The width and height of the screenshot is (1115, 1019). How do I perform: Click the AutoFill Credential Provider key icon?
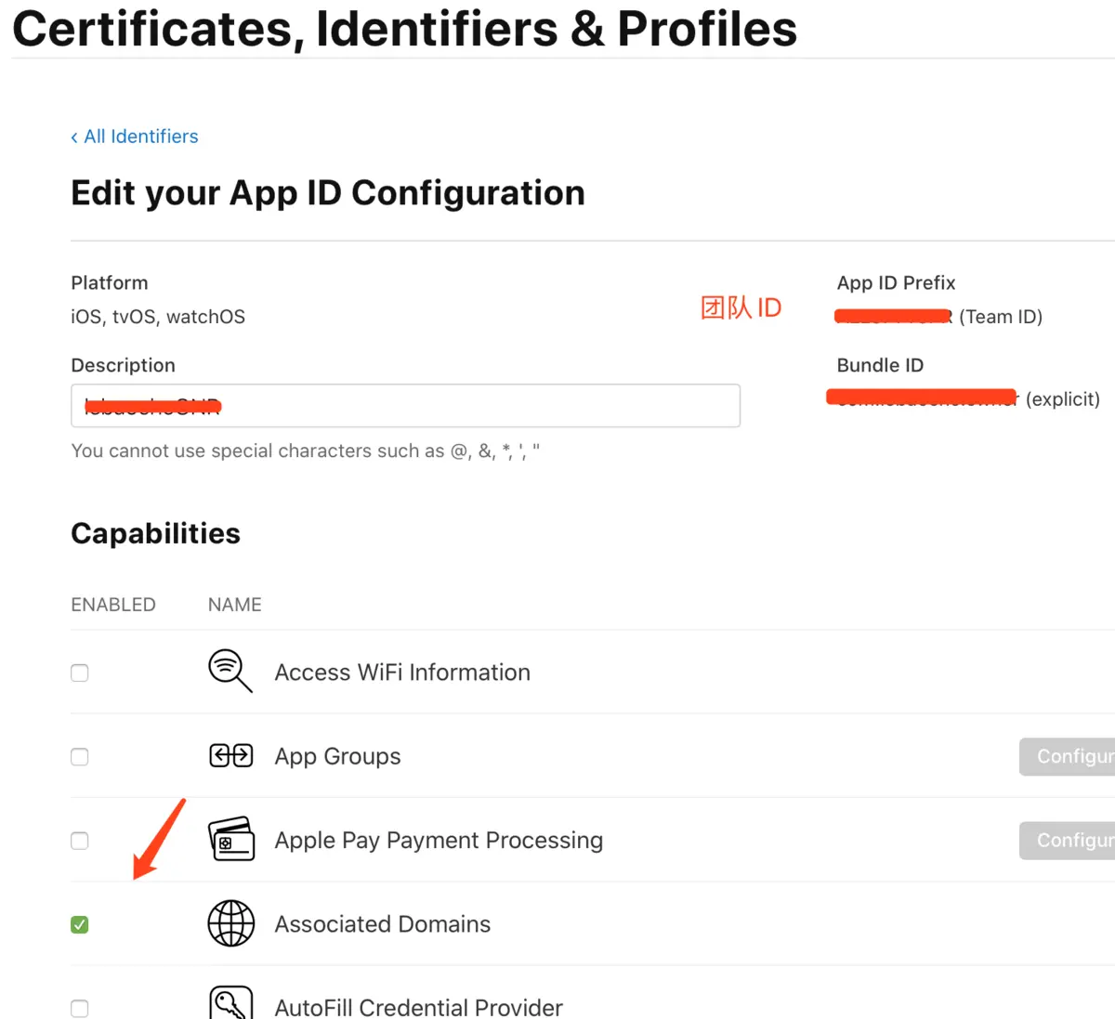(x=230, y=1003)
